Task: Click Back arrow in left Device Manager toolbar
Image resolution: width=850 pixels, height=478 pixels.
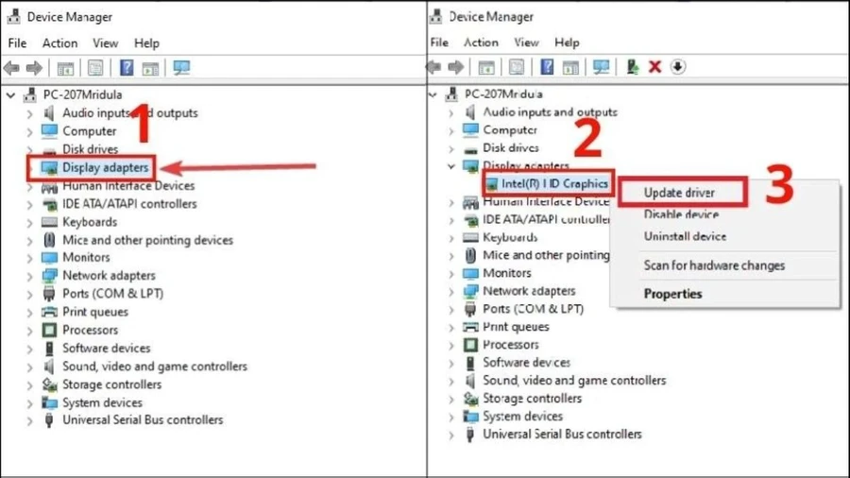Action: [x=11, y=68]
